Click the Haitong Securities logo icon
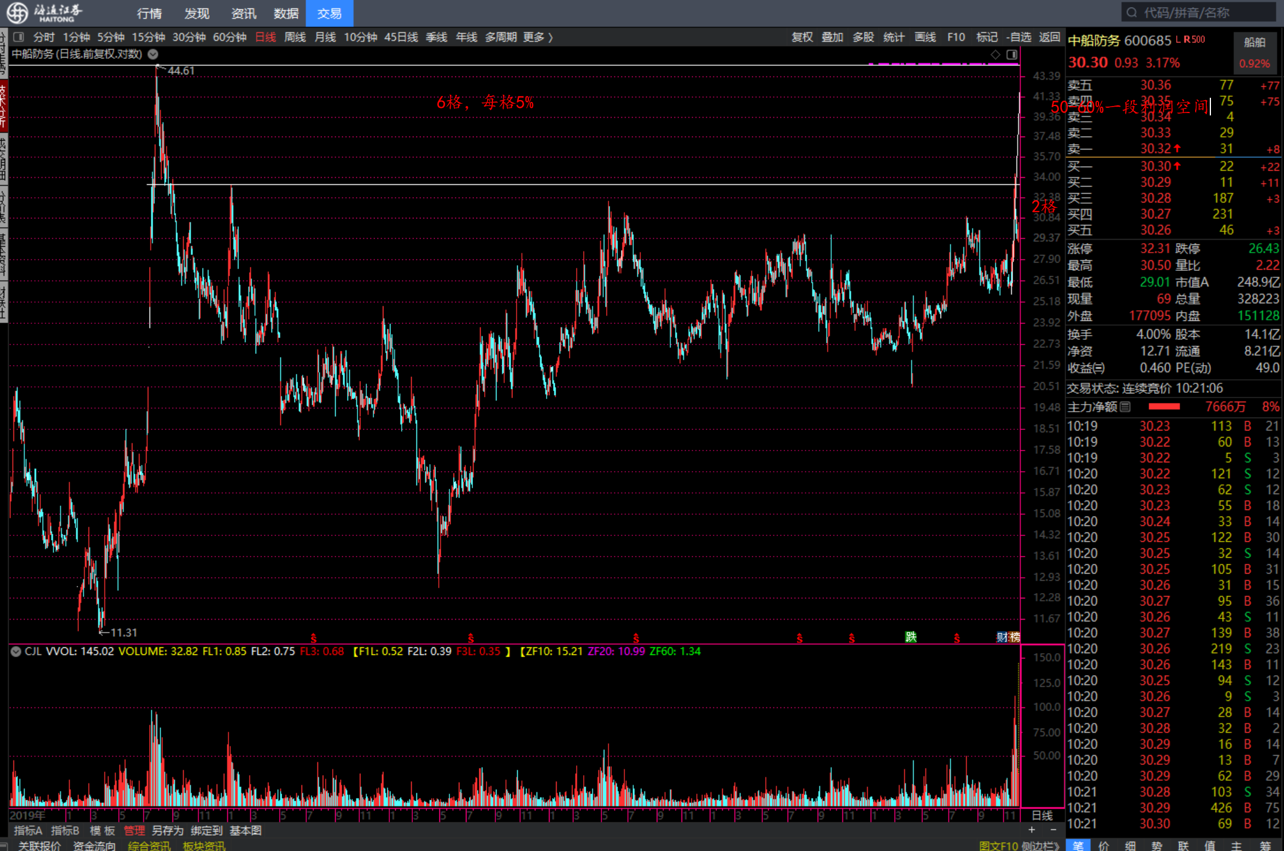 click(17, 12)
